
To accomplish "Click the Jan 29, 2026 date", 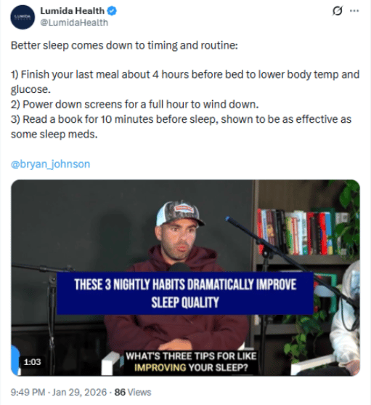I will tap(79, 392).
